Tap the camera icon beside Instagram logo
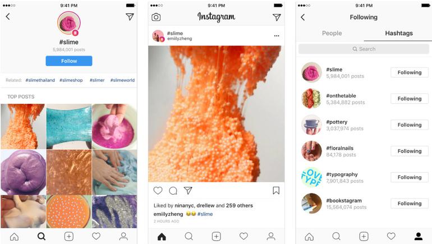The image size is (432, 244). point(156,17)
